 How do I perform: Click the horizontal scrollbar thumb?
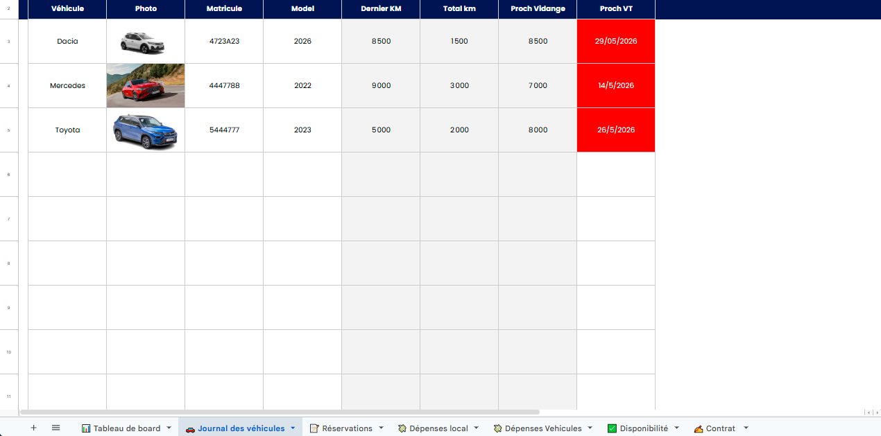(x=280, y=412)
